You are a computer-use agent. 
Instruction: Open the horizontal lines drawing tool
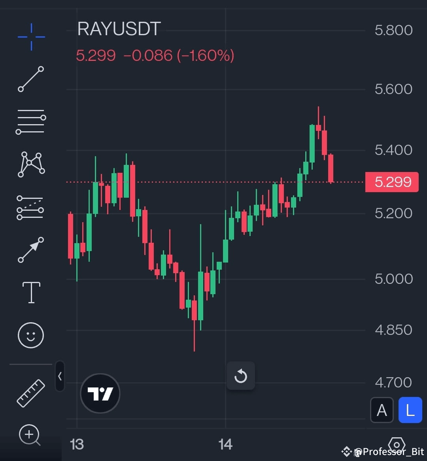tap(30, 121)
